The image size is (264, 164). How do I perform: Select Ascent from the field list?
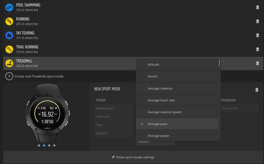[177, 76]
